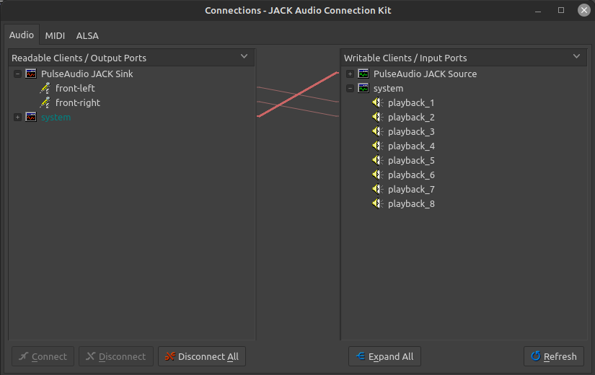Collapse the PulseAudio JACK Sink tree node
Viewport: 595px width, 375px height.
click(x=17, y=74)
